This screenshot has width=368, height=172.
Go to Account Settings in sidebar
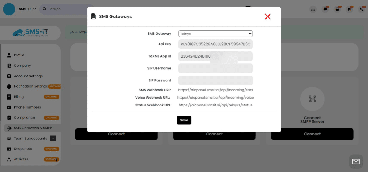click(28, 76)
